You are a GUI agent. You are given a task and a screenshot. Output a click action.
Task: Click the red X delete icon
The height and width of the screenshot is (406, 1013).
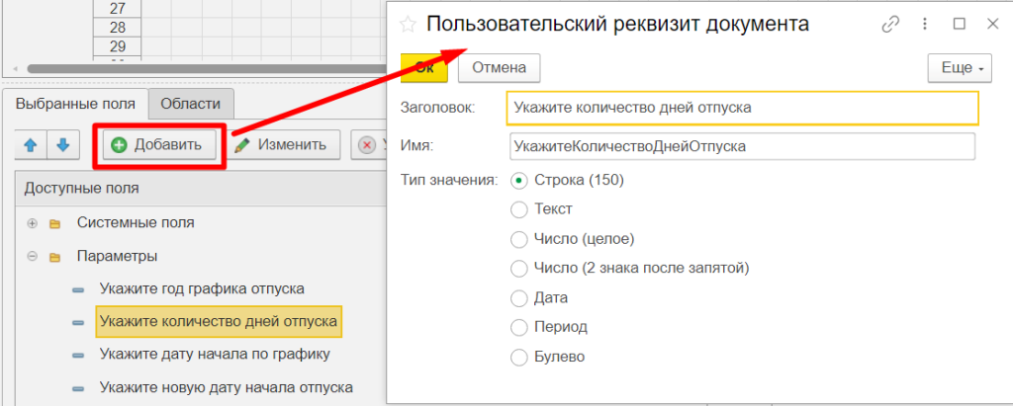tap(367, 145)
